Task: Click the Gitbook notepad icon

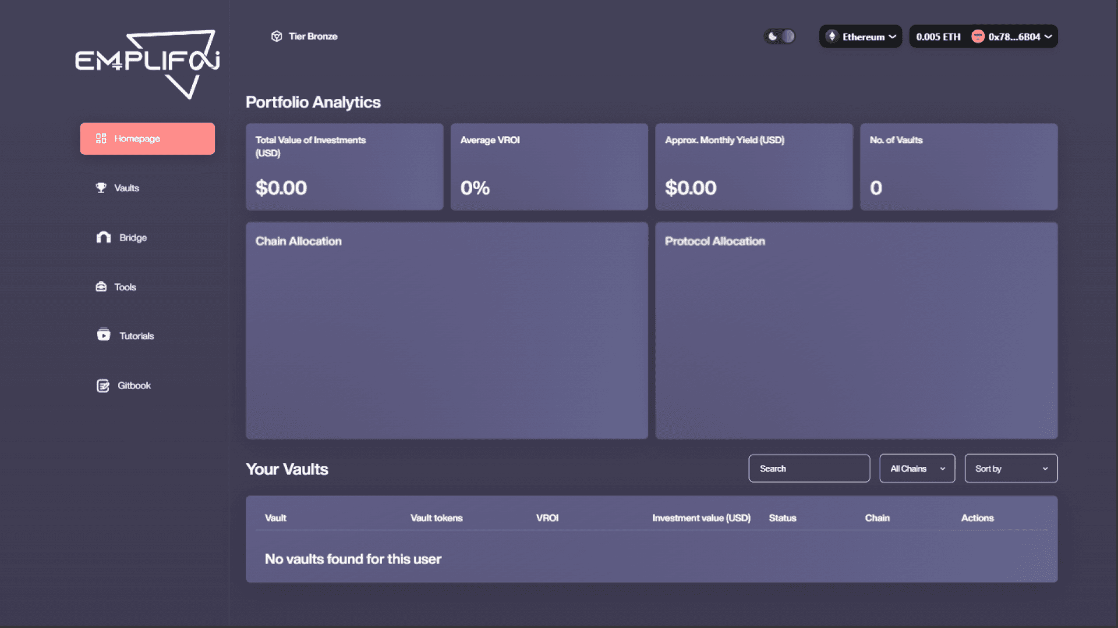Action: click(x=103, y=386)
